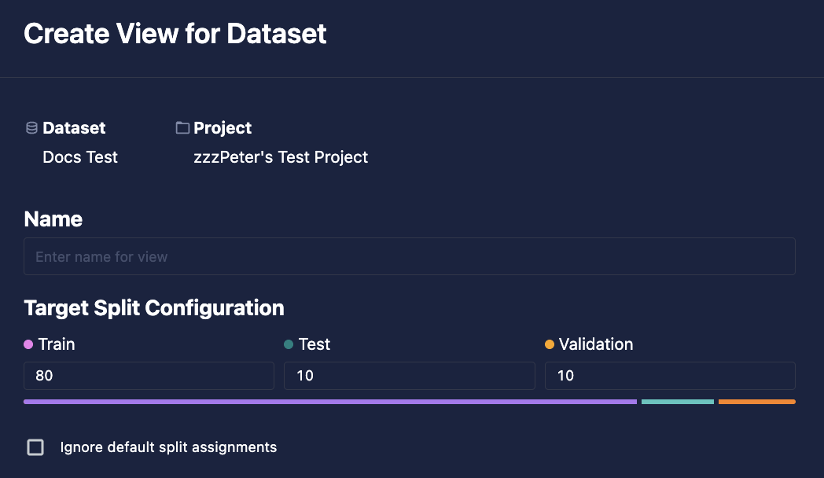Screen dimensions: 824x478
Task: Click the teal Test color dot
Action: [289, 344]
